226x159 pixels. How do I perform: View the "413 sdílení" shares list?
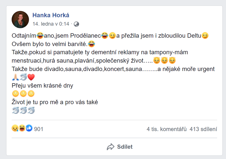point(203,129)
